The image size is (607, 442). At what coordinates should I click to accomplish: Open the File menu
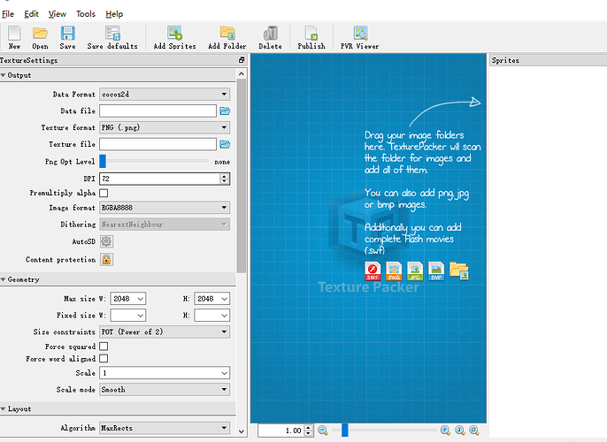pos(8,14)
